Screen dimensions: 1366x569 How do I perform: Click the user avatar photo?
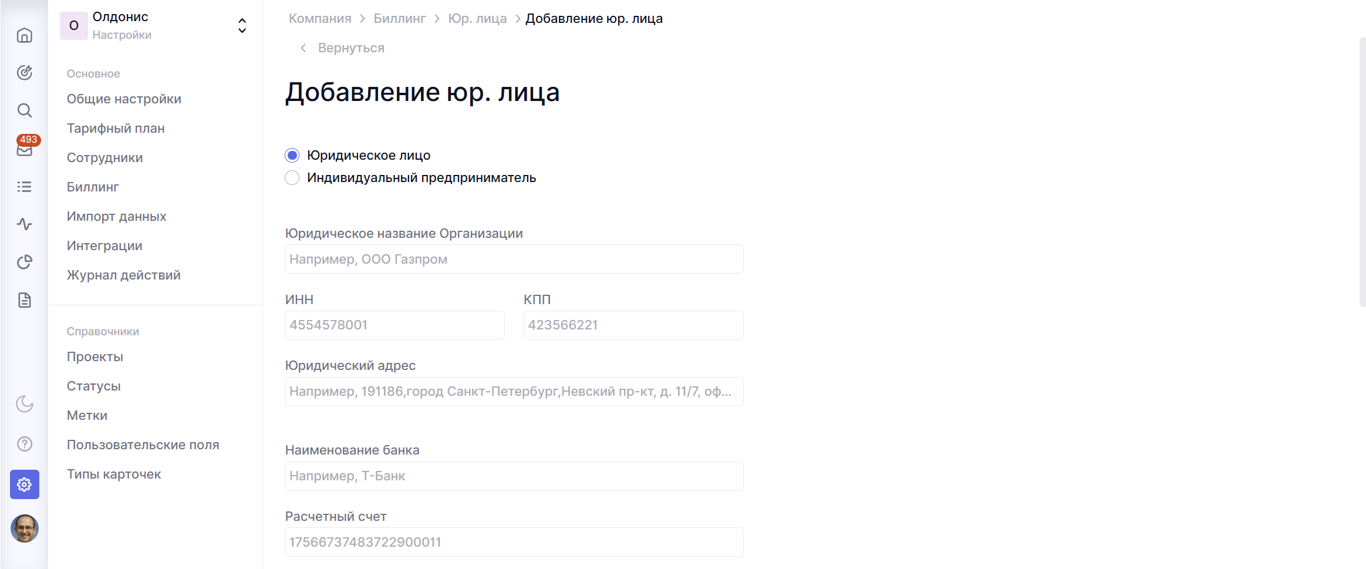25,528
